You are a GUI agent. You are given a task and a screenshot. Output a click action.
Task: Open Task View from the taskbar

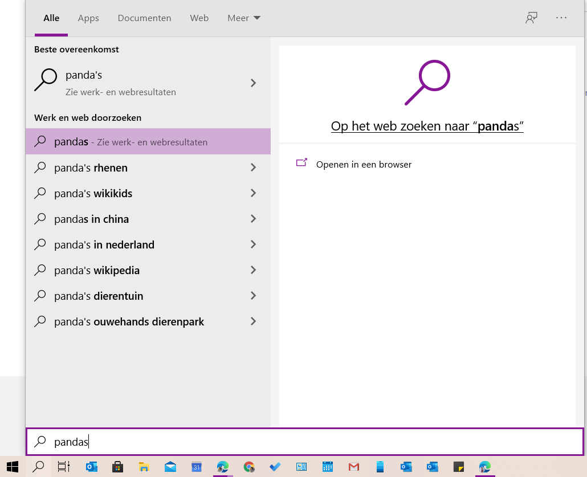coord(64,467)
